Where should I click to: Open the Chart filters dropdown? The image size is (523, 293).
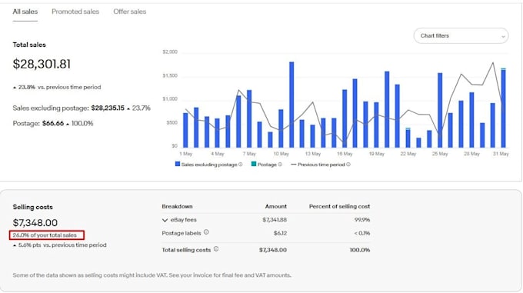pyautogui.click(x=461, y=35)
